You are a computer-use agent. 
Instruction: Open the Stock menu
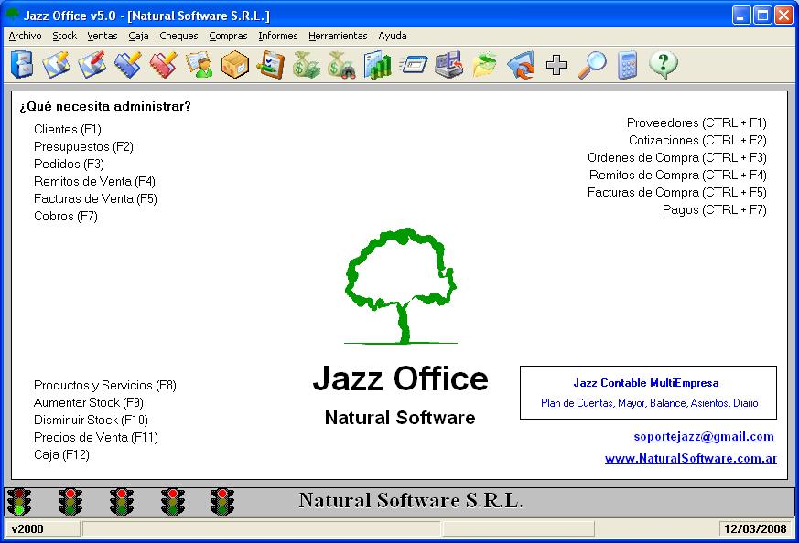pos(65,37)
